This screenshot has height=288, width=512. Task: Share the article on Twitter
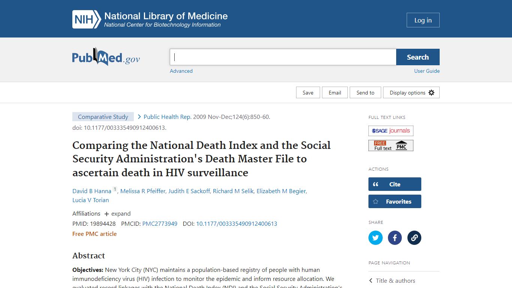point(376,238)
